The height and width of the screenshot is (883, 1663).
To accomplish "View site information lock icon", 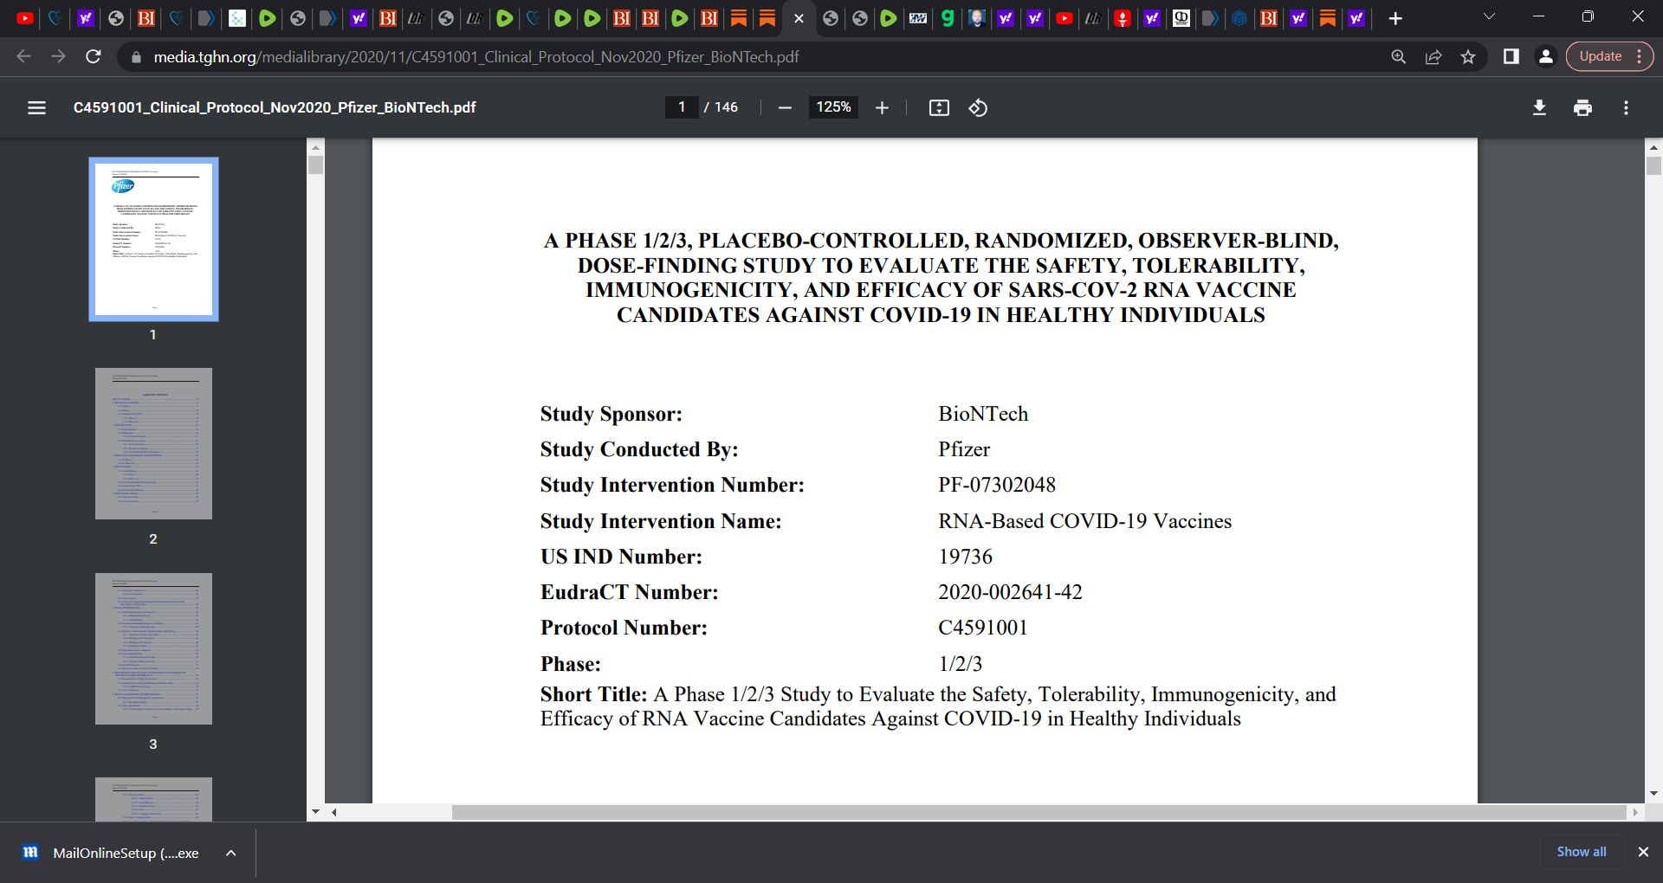I will pos(135,57).
